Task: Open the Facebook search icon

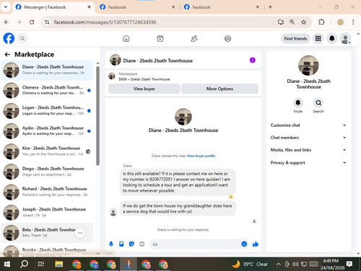Action: 22,38
